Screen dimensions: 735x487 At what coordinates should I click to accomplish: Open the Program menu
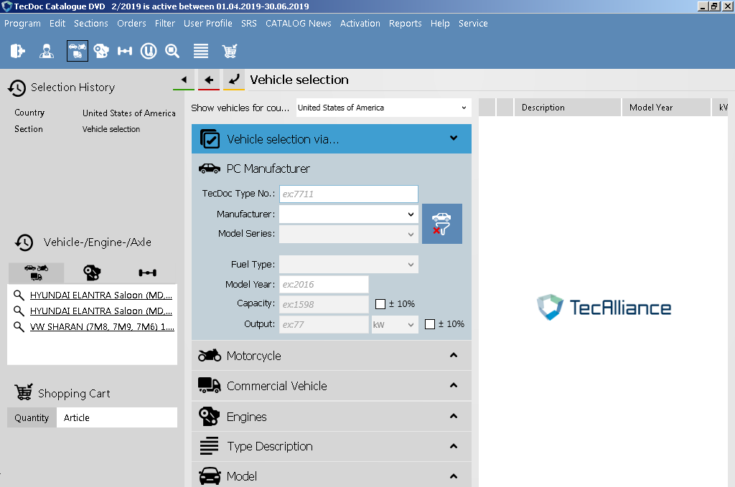coord(22,24)
